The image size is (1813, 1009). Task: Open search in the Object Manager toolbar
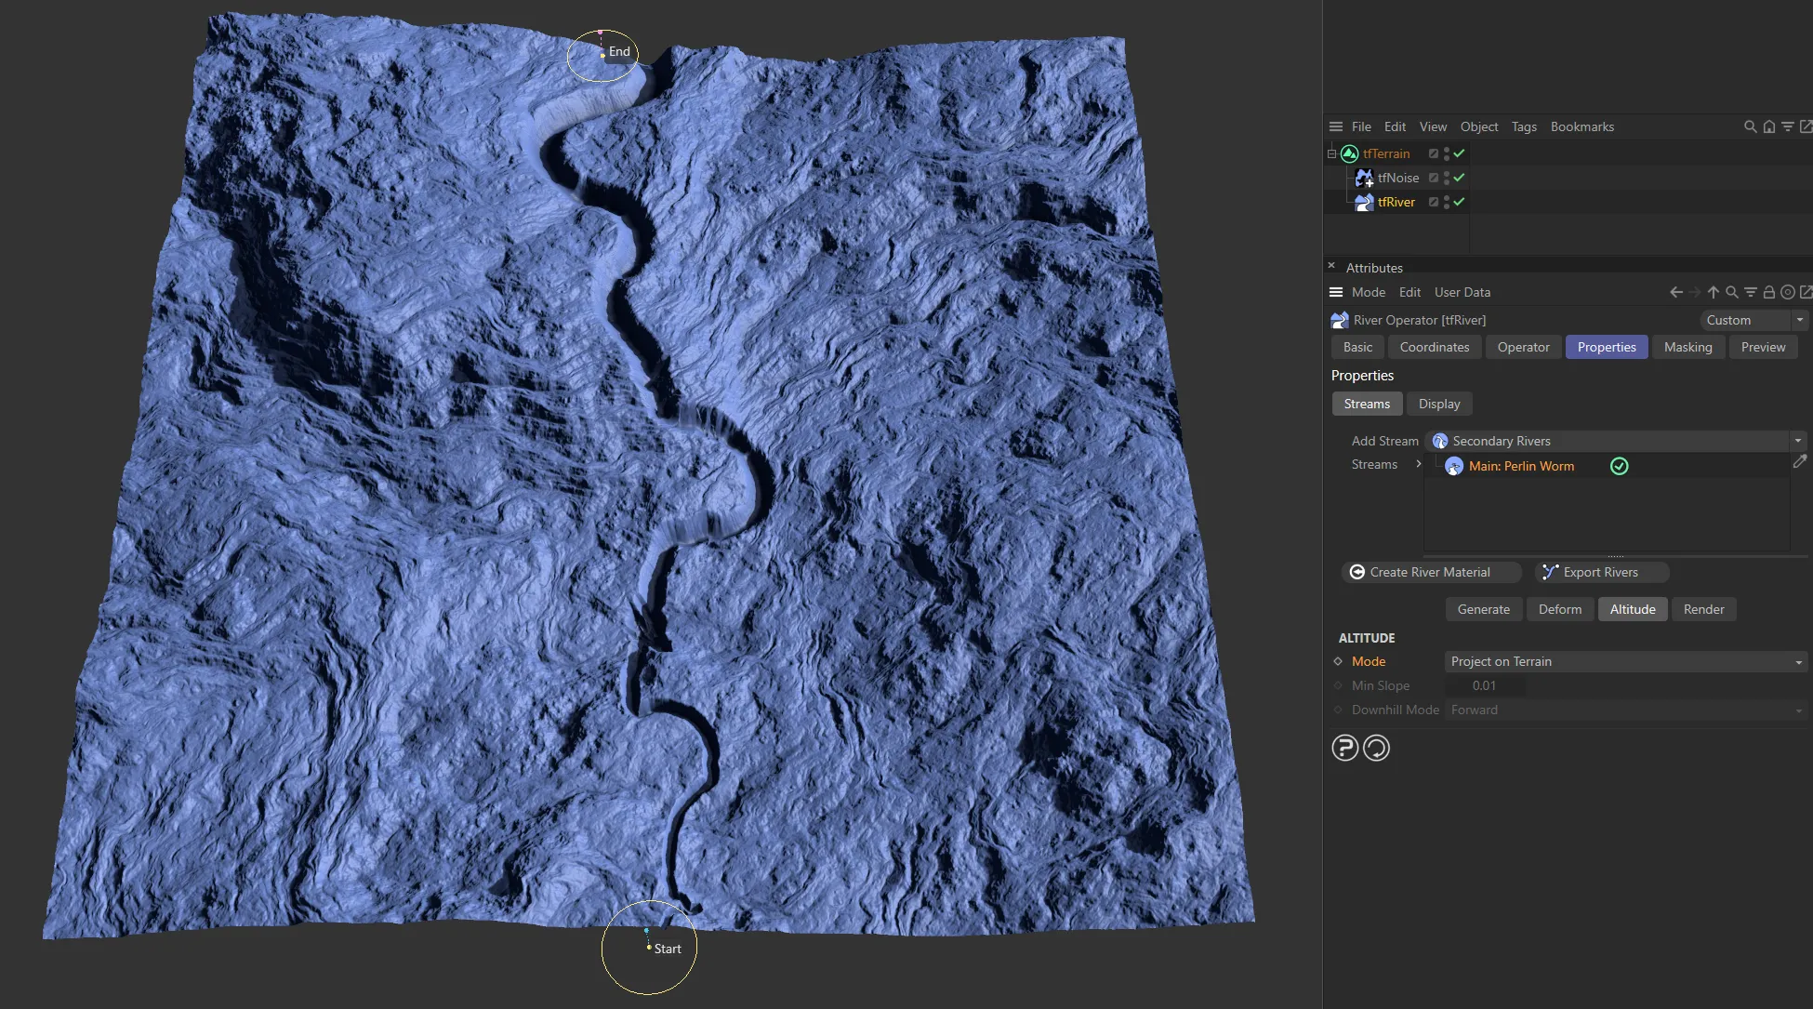point(1750,126)
